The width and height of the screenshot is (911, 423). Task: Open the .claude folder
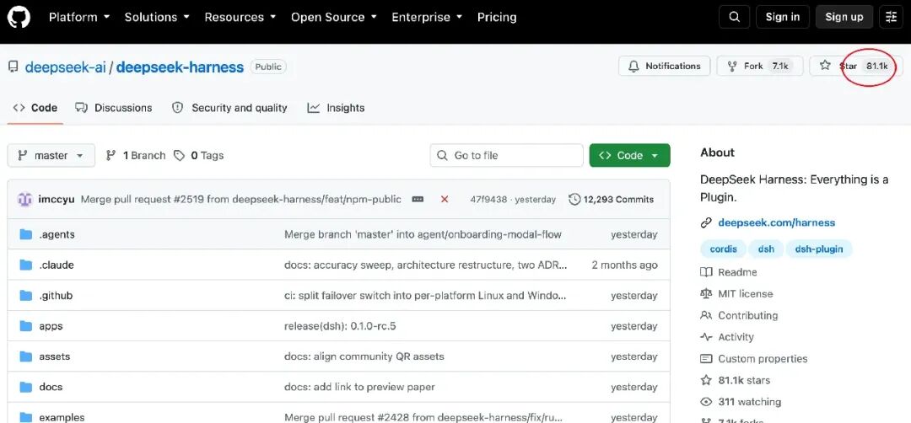[x=57, y=265]
